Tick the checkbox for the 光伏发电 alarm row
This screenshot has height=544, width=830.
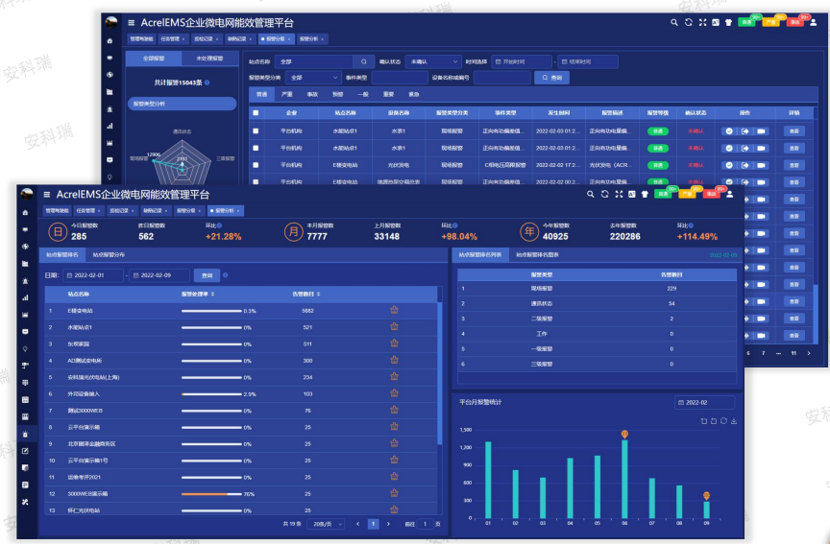[x=256, y=165]
